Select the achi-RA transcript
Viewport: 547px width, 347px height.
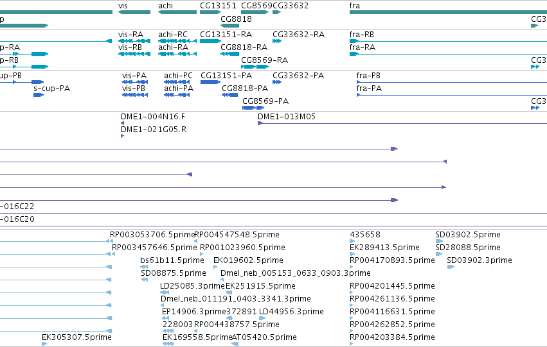tap(177, 54)
